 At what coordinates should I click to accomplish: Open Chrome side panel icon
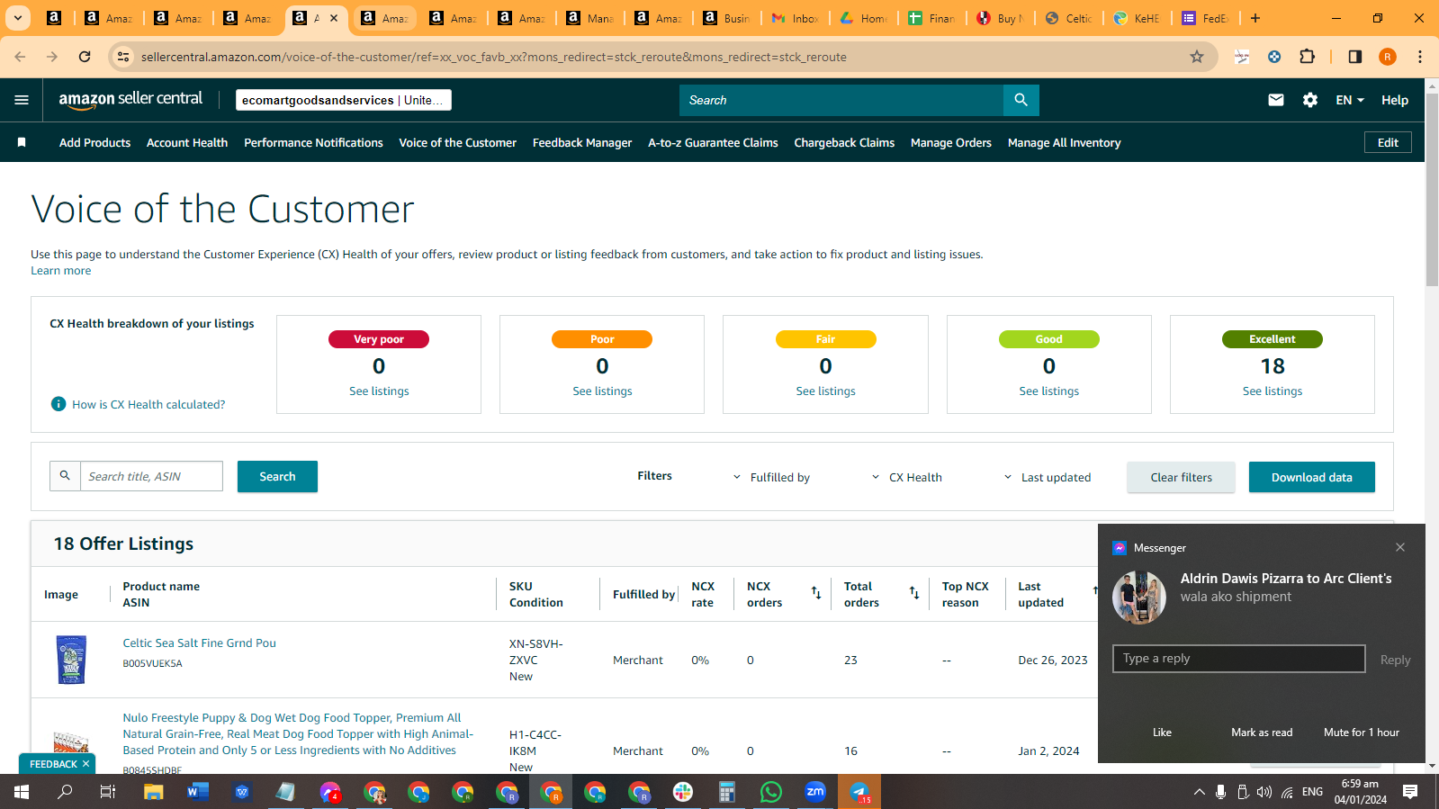1355,57
